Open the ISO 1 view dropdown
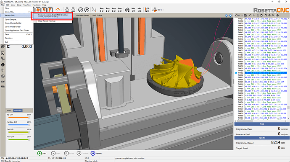 pyautogui.click(x=161, y=10)
